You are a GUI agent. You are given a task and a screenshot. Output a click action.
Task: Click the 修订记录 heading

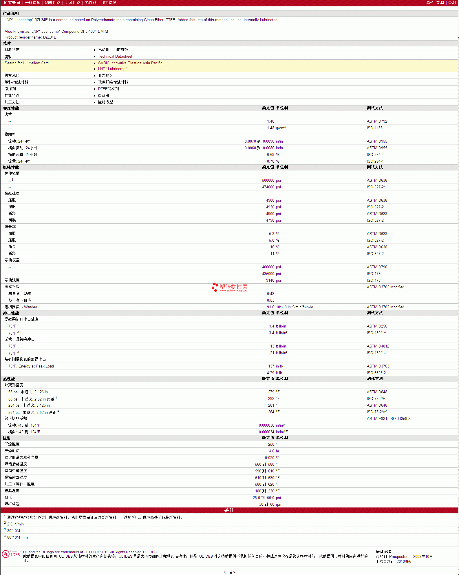384,552
